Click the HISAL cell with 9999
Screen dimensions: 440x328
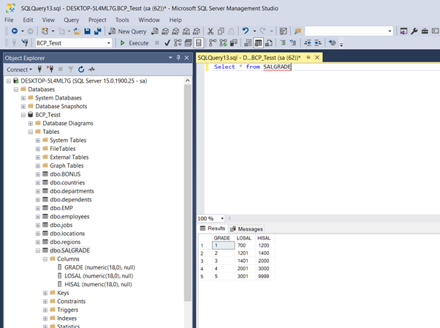coord(264,276)
